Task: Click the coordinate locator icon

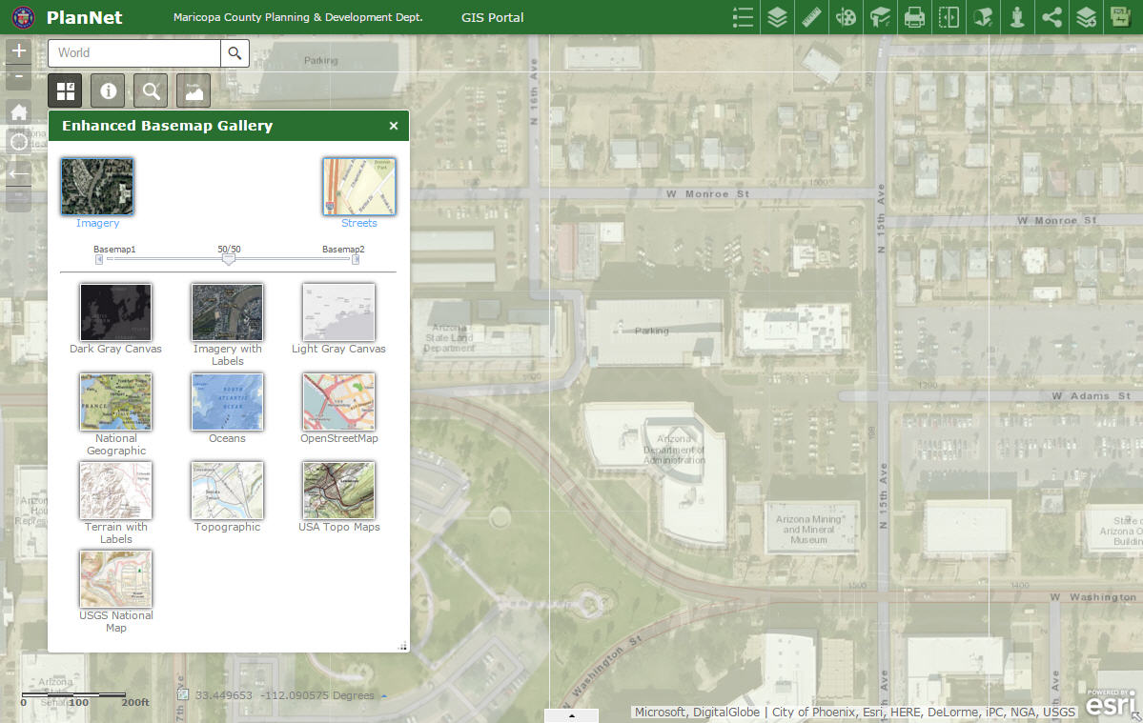Action: tap(183, 695)
